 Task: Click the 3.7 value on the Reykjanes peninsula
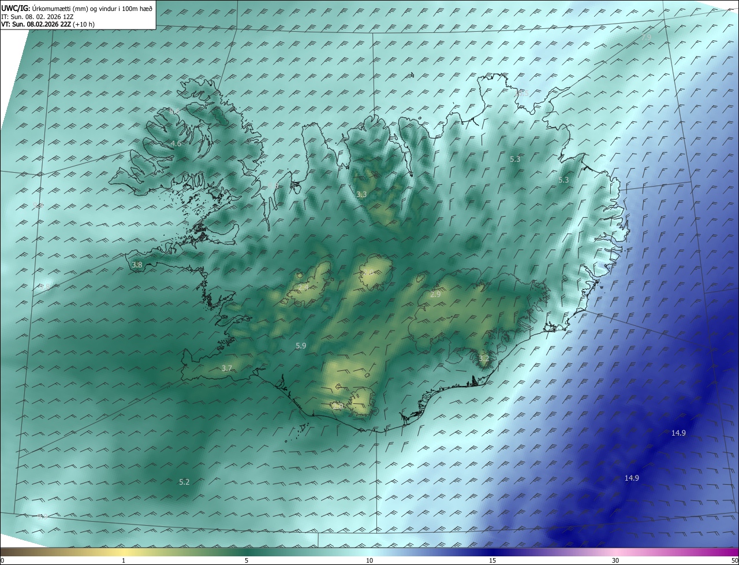[227, 369]
